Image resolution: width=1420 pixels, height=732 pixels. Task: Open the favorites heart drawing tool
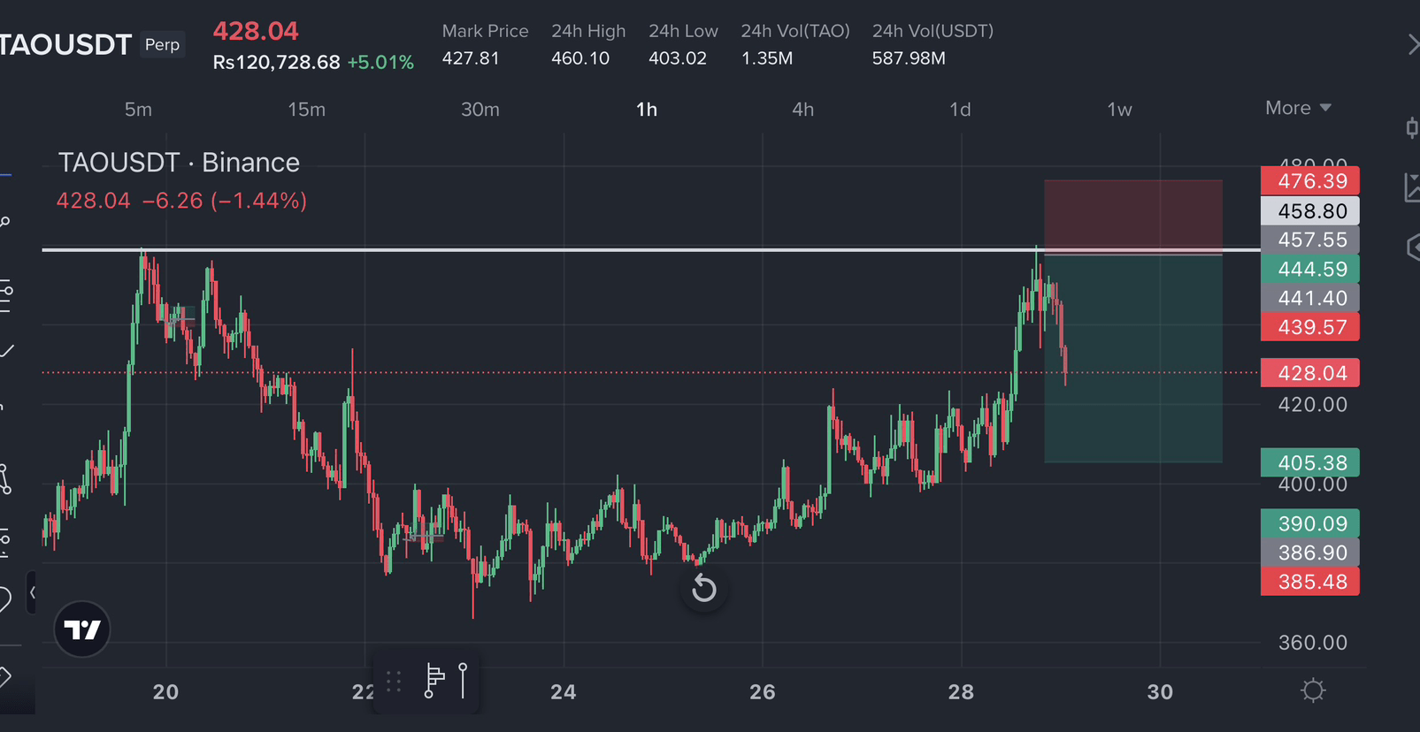(4, 599)
